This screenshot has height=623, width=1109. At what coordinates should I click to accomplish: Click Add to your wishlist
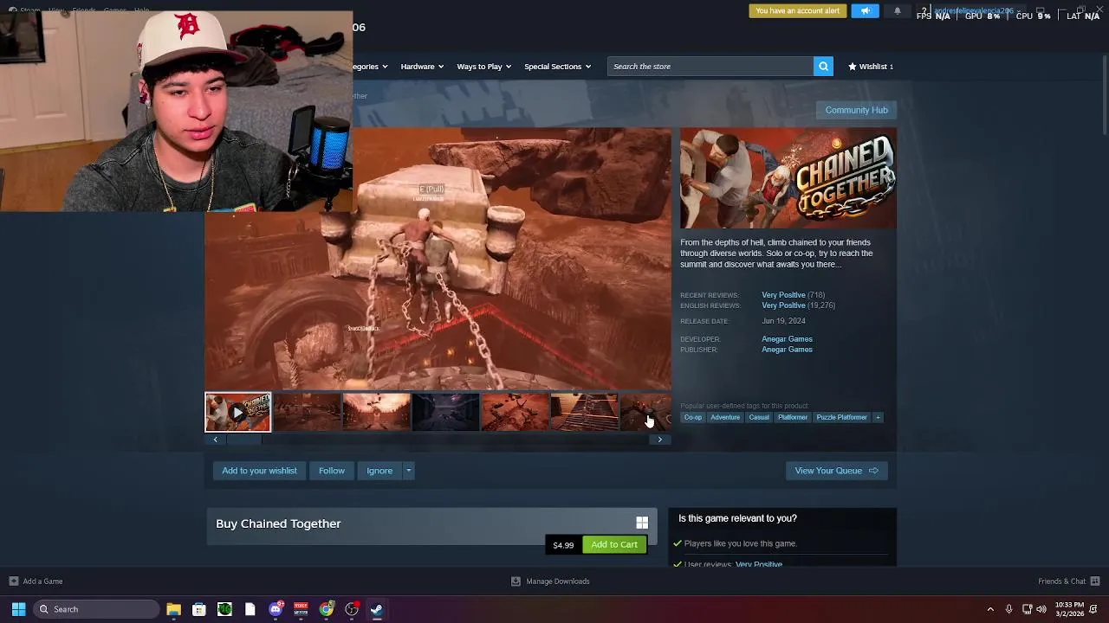pos(259,471)
